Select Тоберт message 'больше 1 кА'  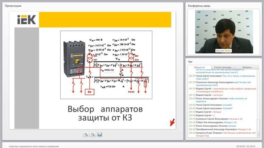tap(213, 123)
